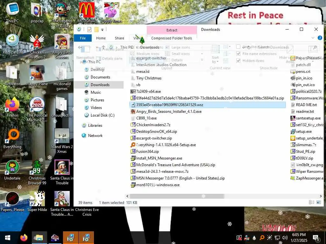Open Christmas Browser 99 shortcut
Viewport: 326px width, 244px height.
click(x=37, y=172)
